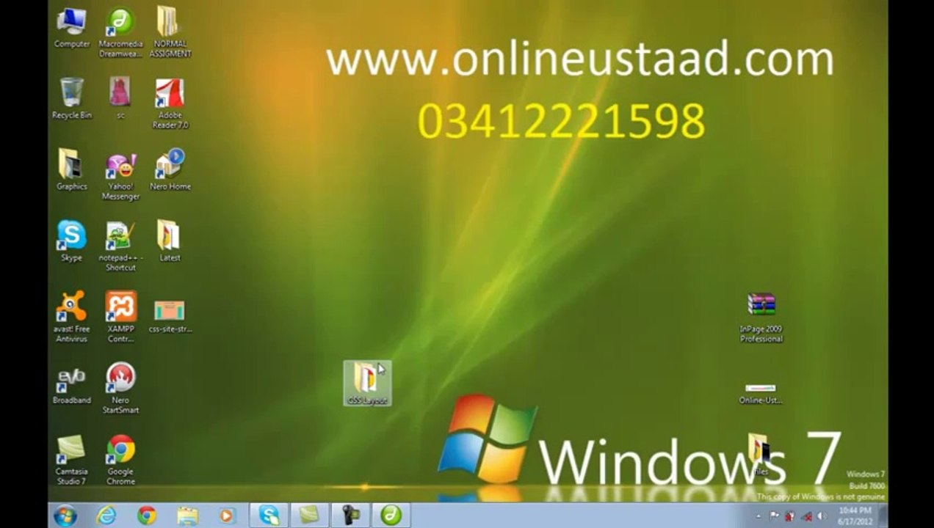Switch to Camtasia Recorder taskbar button

pyautogui.click(x=350, y=516)
